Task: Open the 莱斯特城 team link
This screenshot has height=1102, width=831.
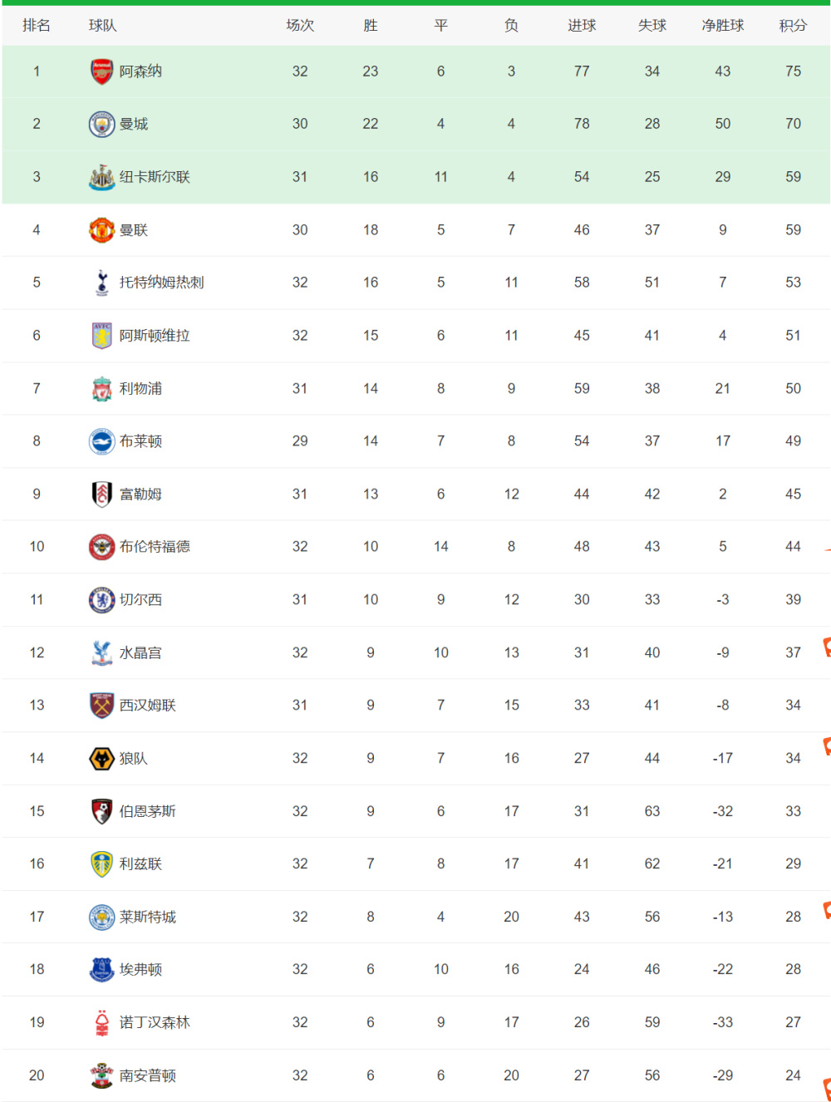Action: click(147, 918)
